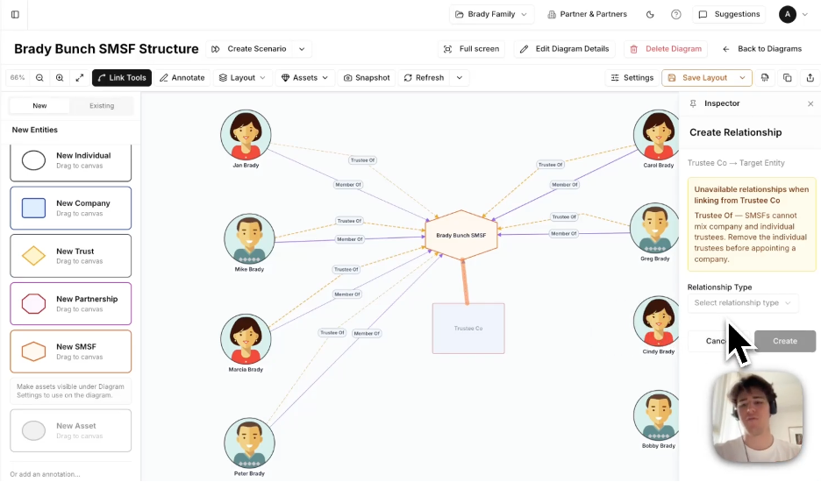Switch to the Existing entities tab

click(102, 106)
